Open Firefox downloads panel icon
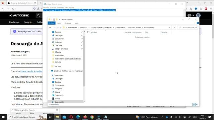This screenshot has height=120, width=214. click(191, 9)
